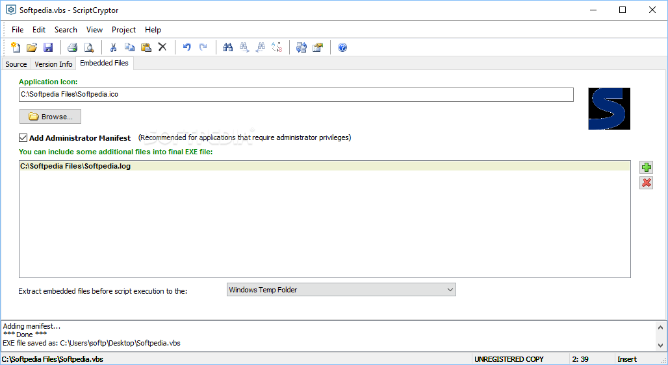Screen dimensions: 668x365
Task: Paste from clipboard icon
Action: [146, 47]
